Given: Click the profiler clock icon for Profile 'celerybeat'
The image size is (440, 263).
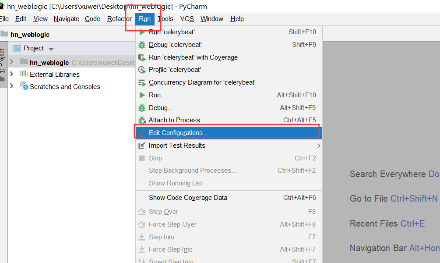Looking at the screenshot, I should 141,69.
